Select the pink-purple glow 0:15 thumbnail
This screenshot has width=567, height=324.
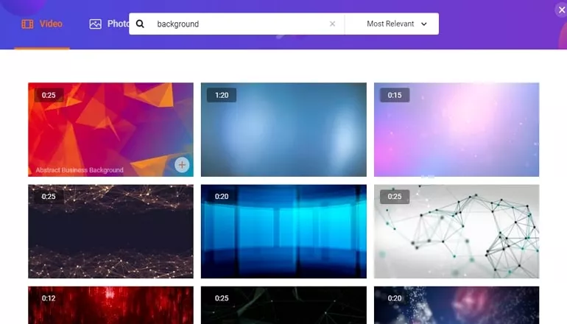tap(457, 130)
